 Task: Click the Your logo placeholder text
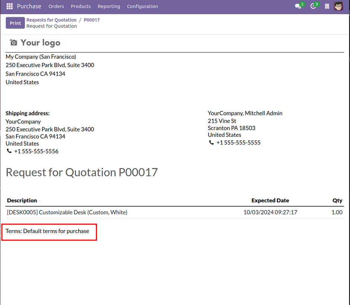pyautogui.click(x=40, y=43)
